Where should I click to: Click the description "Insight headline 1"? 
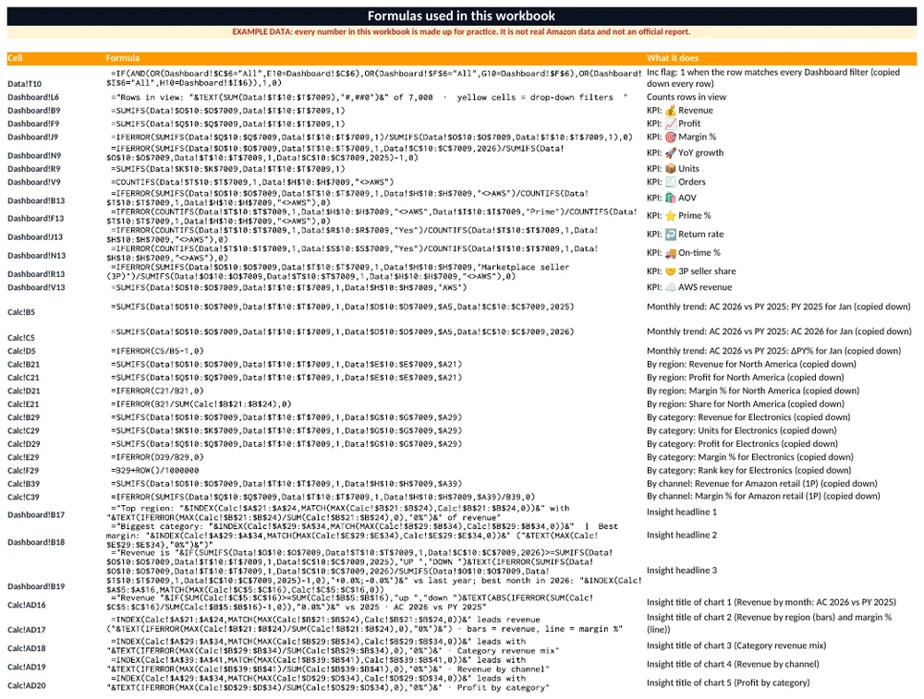tap(682, 512)
